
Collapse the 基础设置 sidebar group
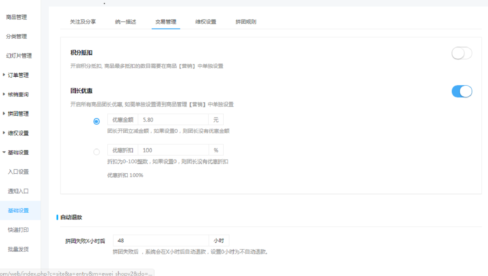[18, 152]
